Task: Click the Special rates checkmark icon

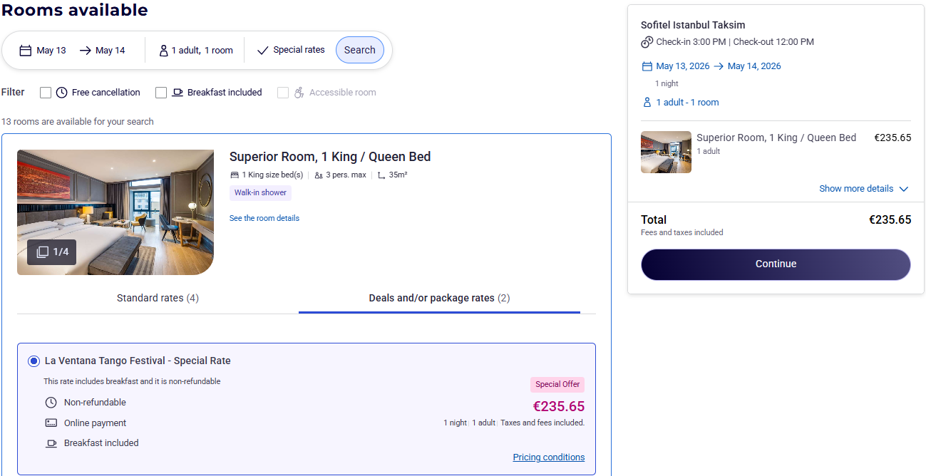Action: pos(263,51)
